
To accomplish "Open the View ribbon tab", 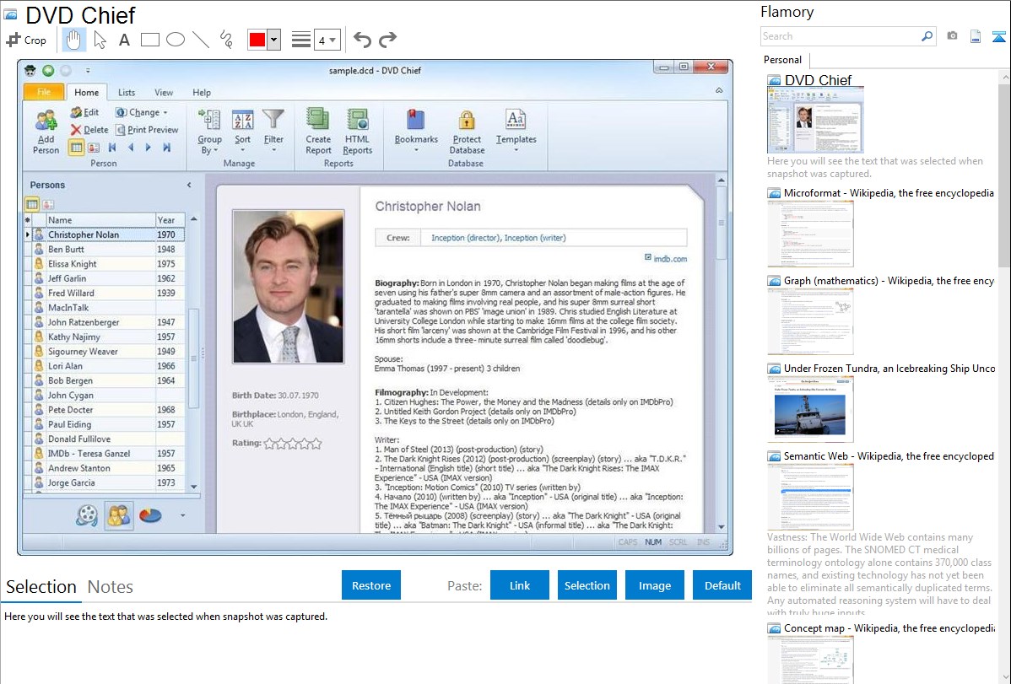I will pyautogui.click(x=164, y=92).
